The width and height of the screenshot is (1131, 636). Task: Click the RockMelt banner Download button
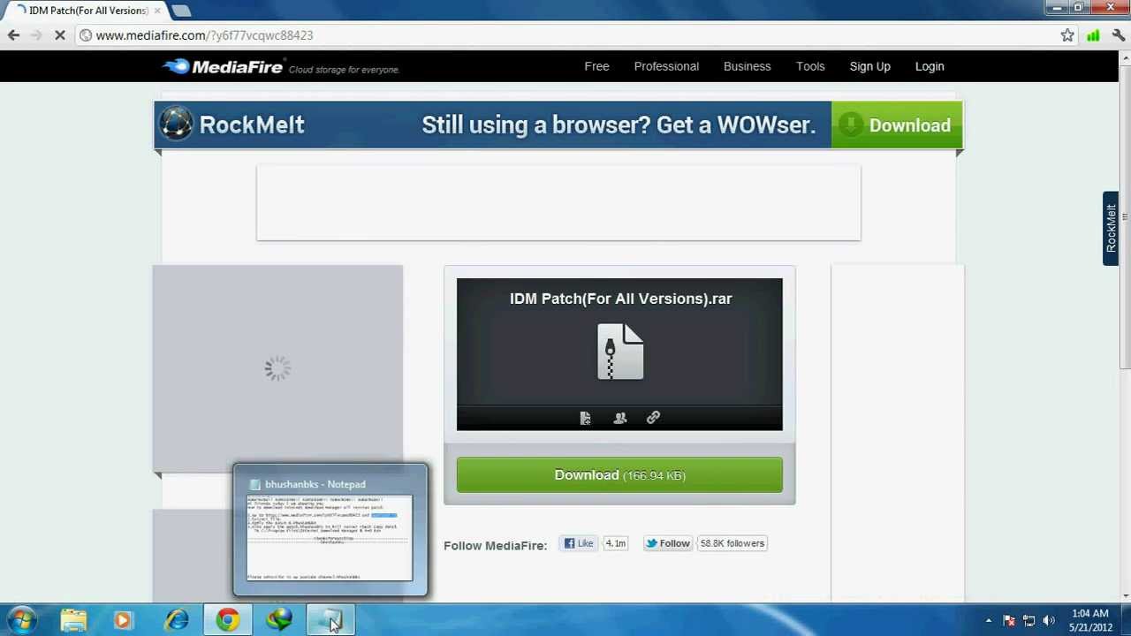pos(896,125)
